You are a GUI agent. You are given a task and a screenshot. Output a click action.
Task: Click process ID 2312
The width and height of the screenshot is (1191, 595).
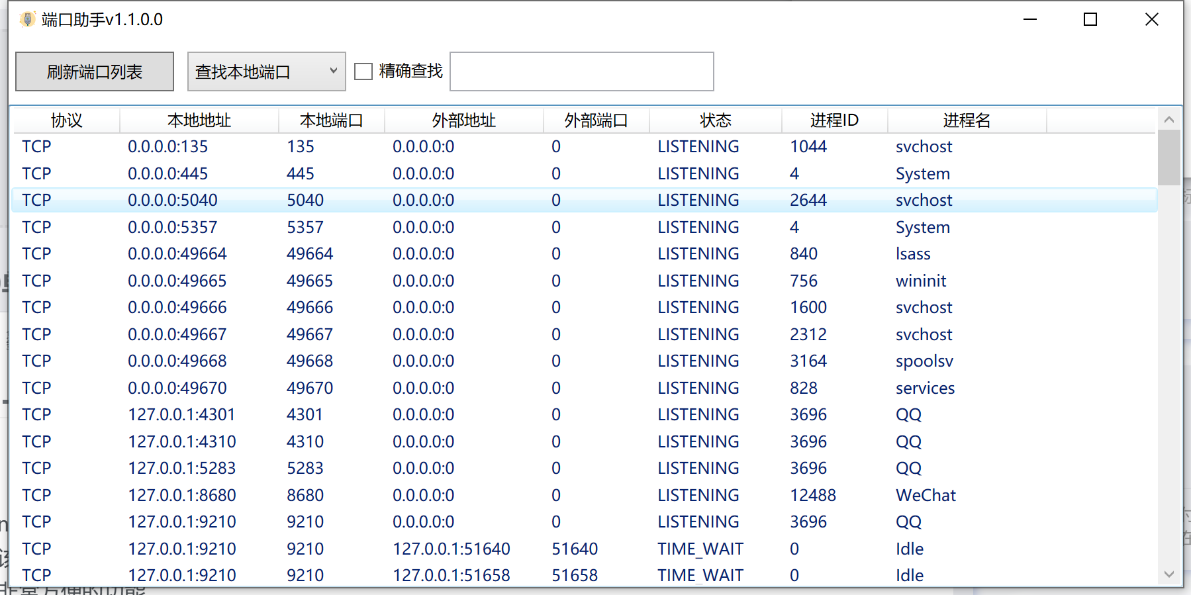808,334
